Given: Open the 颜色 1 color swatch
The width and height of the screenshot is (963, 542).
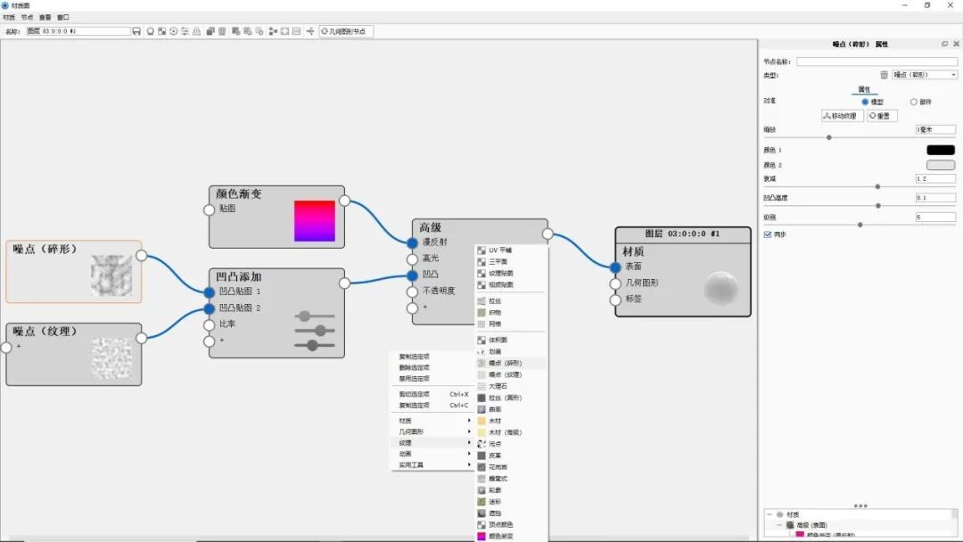Looking at the screenshot, I should (x=940, y=149).
